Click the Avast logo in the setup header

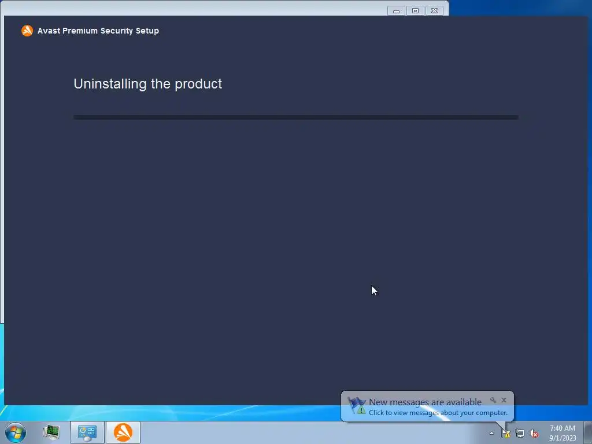point(27,31)
